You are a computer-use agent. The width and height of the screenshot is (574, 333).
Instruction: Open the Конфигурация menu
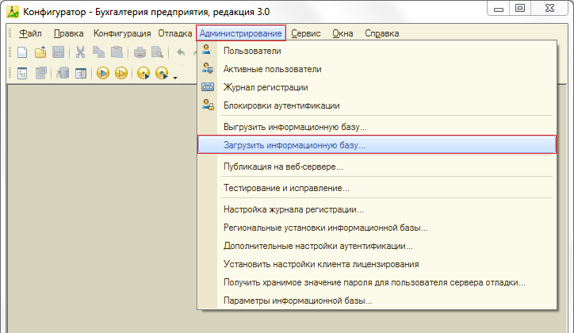point(122,33)
